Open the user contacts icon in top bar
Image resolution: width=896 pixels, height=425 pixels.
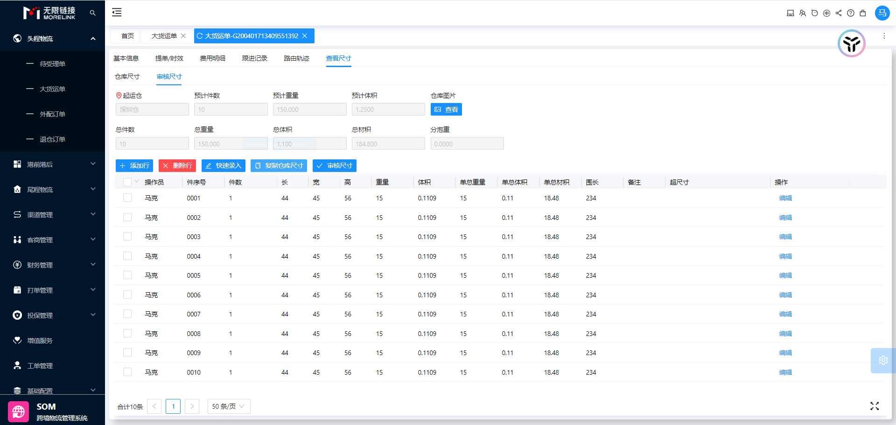click(x=802, y=13)
